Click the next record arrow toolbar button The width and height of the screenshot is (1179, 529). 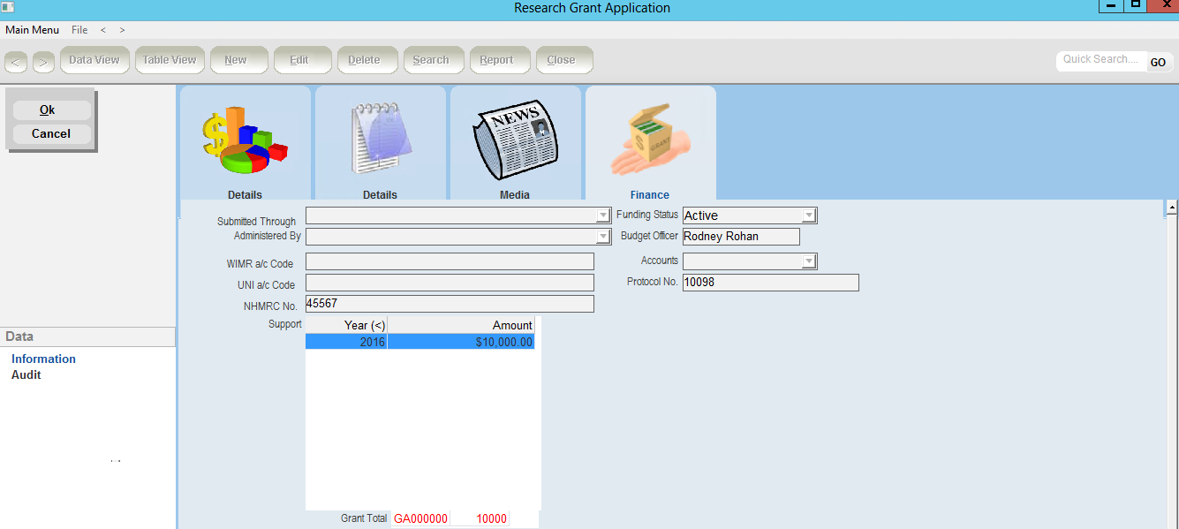pos(44,62)
